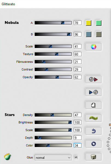Click the Fibrousness value field showing 21
The image size is (111, 164).
78,62
